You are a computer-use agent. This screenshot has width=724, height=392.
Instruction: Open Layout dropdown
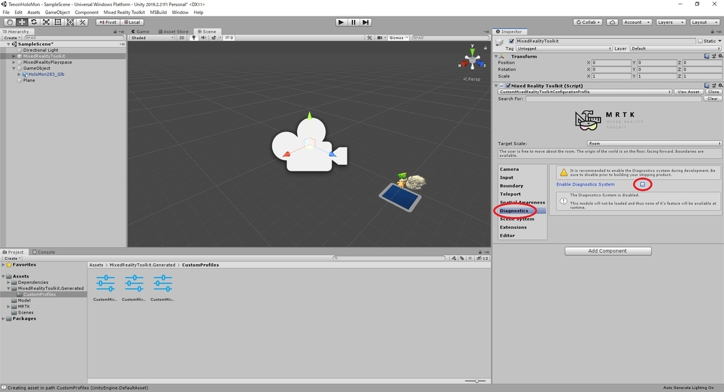[703, 22]
